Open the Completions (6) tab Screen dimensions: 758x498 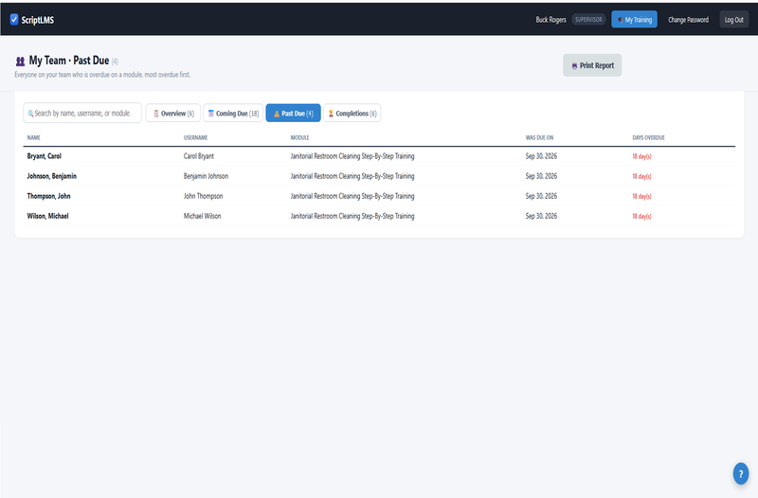pos(352,113)
